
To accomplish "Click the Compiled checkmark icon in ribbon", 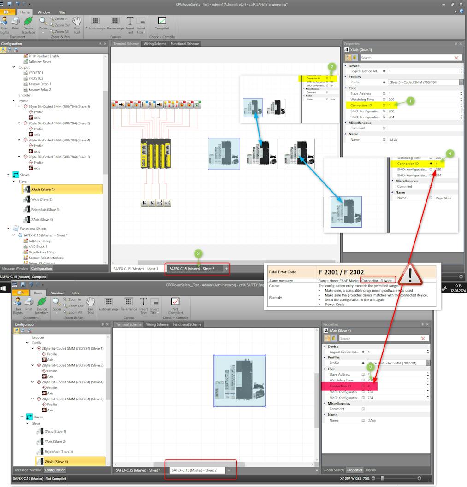I will tap(162, 21).
